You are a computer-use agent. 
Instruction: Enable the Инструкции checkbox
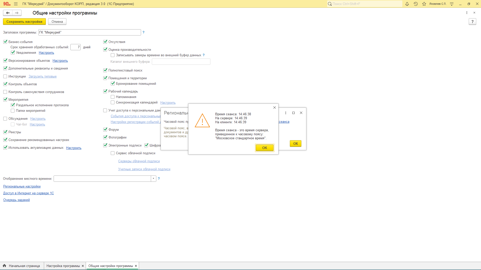tap(5, 76)
